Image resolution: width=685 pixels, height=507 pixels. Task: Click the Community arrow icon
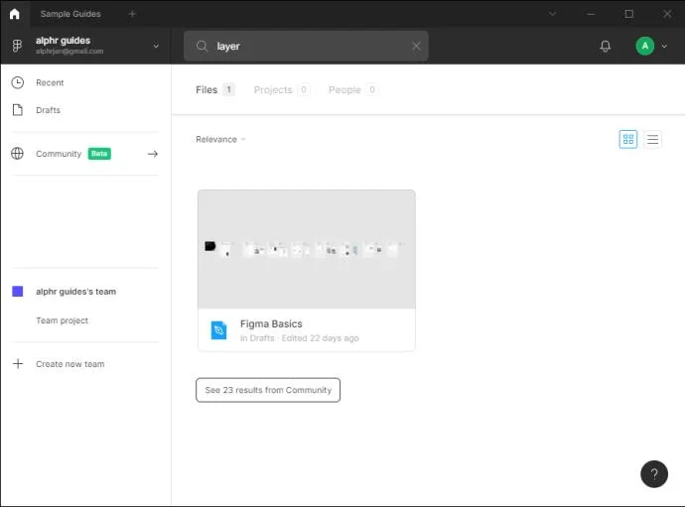click(153, 154)
